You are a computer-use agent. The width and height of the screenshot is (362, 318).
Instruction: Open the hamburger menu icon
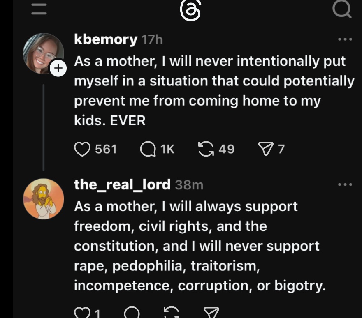click(x=39, y=9)
